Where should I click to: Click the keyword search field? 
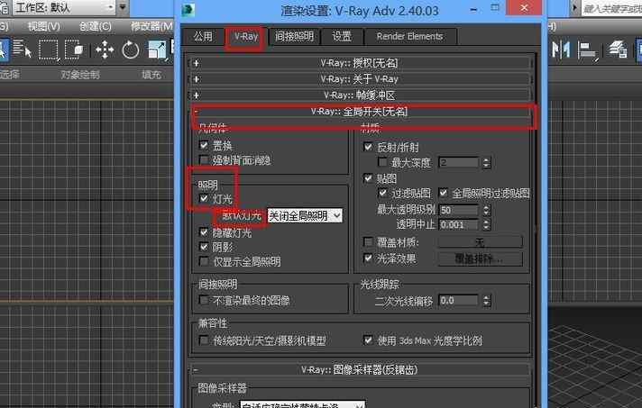click(611, 8)
